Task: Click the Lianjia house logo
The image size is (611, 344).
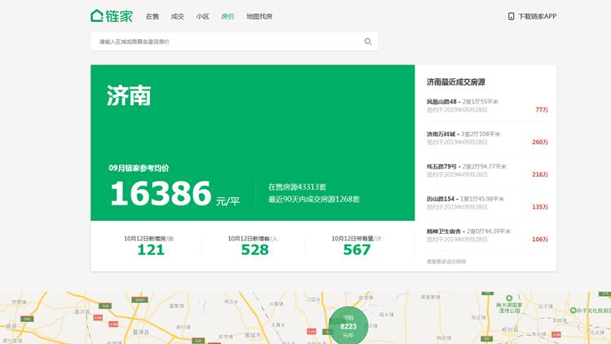Action: (112, 16)
